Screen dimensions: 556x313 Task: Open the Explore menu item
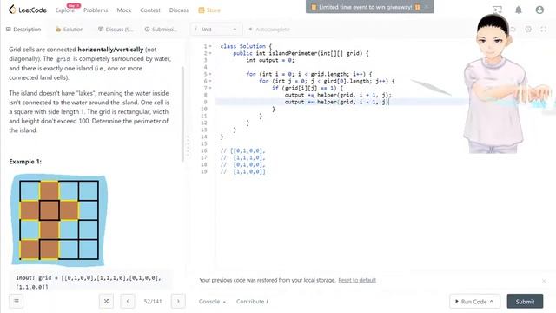pyautogui.click(x=64, y=10)
